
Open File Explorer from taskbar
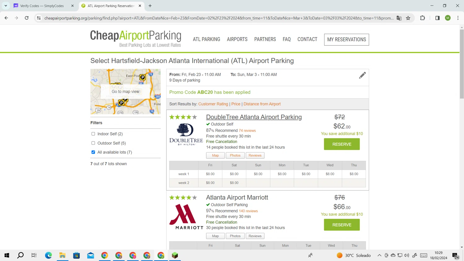click(62, 255)
